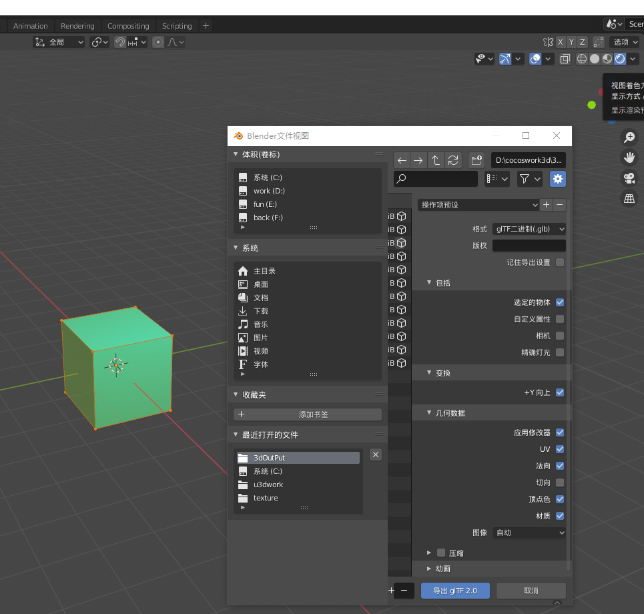Open the 选项 options menu

pyautogui.click(x=626, y=42)
